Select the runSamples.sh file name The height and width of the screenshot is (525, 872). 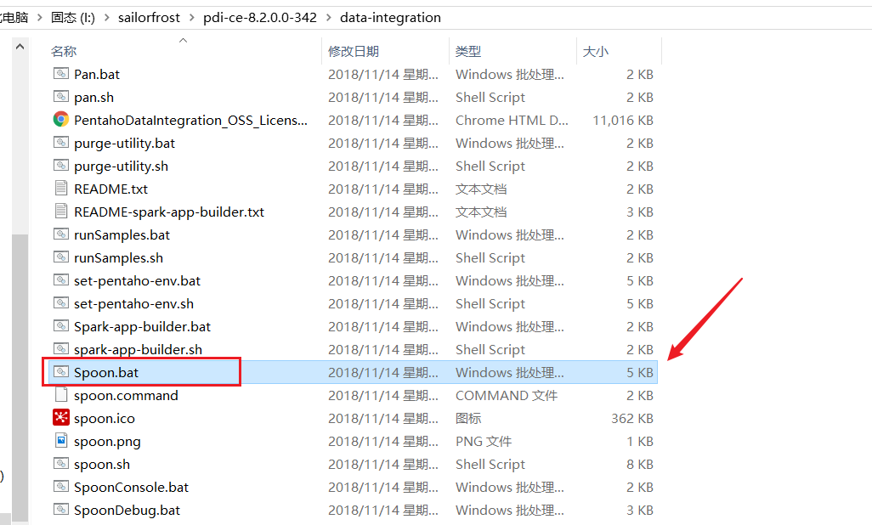coord(118,257)
